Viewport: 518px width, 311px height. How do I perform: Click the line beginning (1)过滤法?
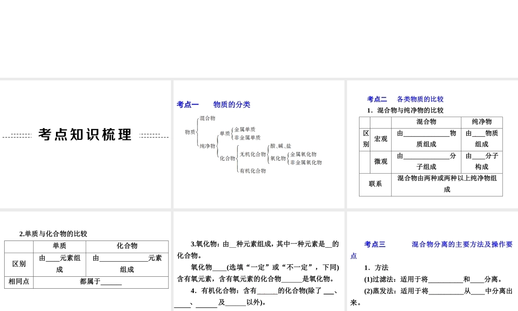(x=433, y=279)
